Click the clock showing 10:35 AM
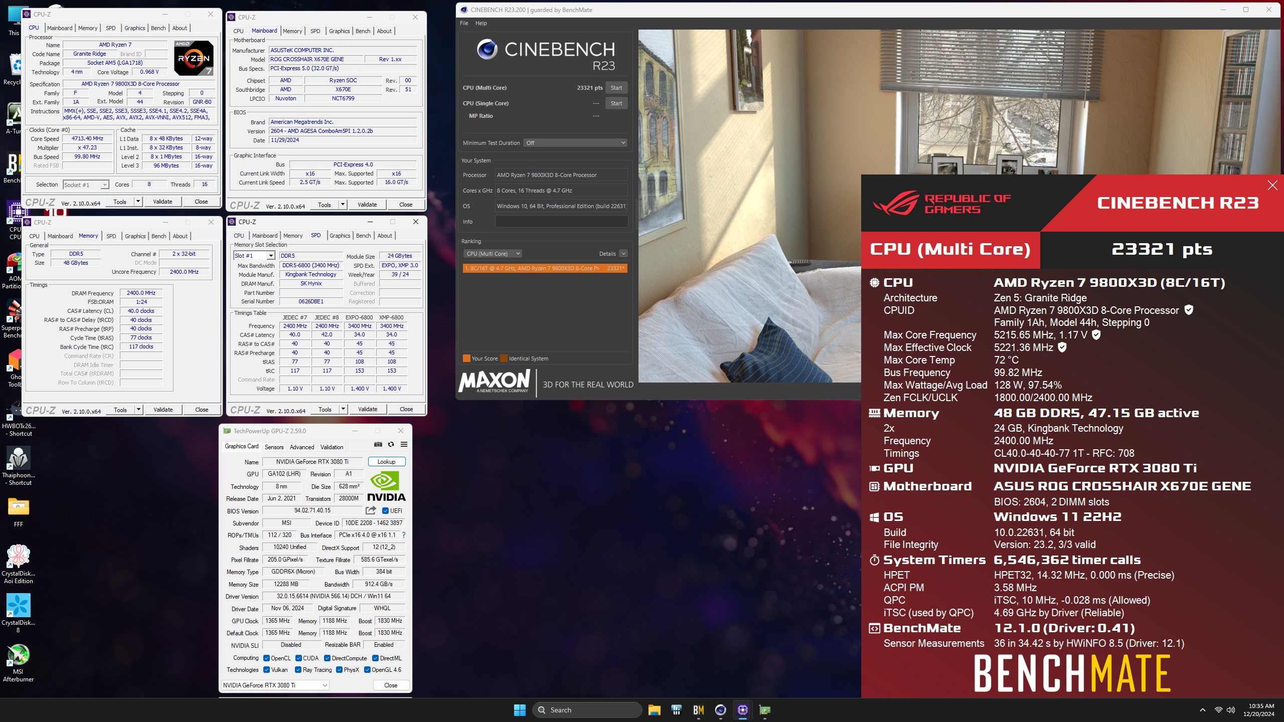 [x=1261, y=706]
